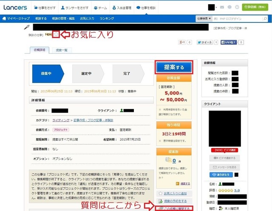Switch to 依頼詳細 tab
272x211 pixels.
pos(40,50)
